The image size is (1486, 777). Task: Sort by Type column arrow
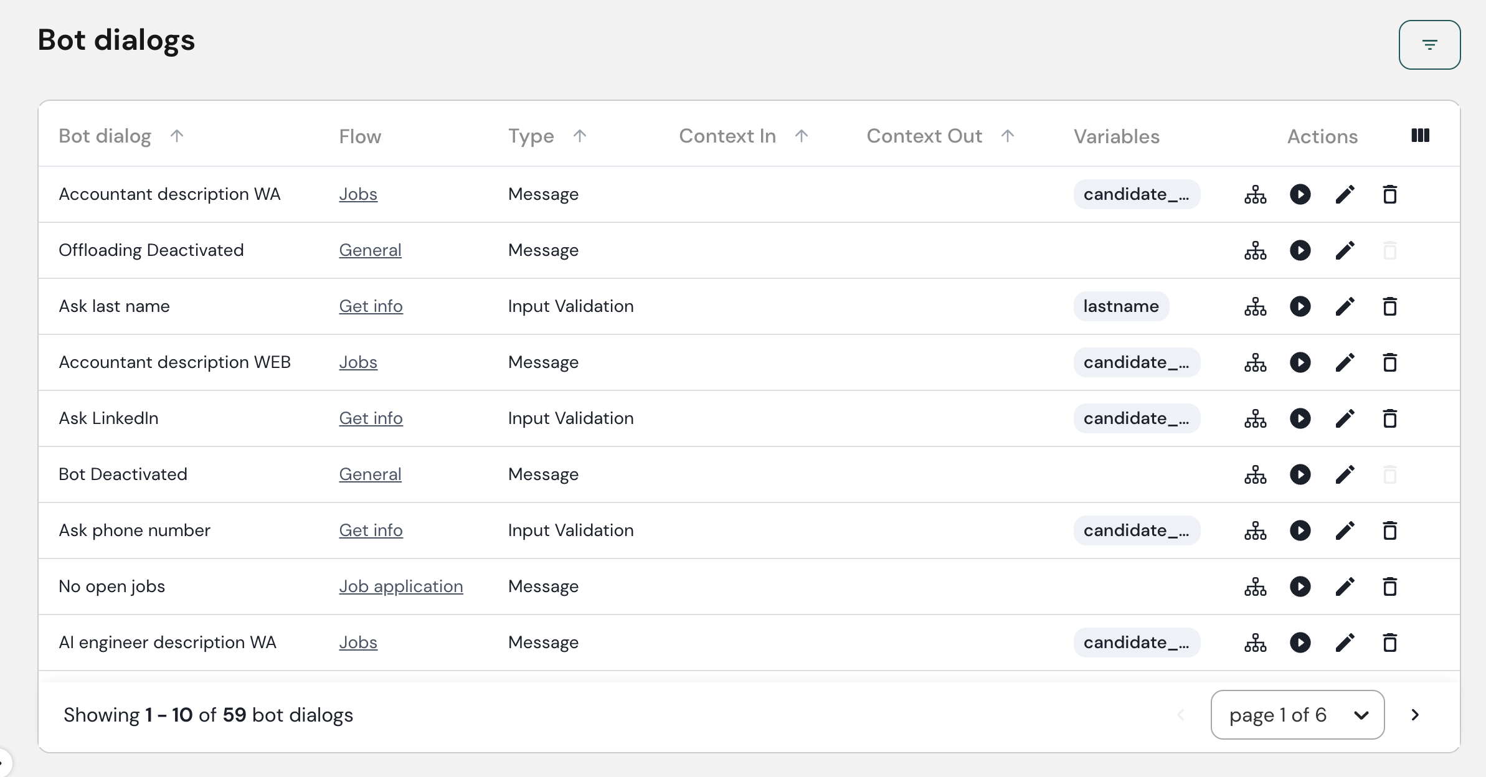580,136
